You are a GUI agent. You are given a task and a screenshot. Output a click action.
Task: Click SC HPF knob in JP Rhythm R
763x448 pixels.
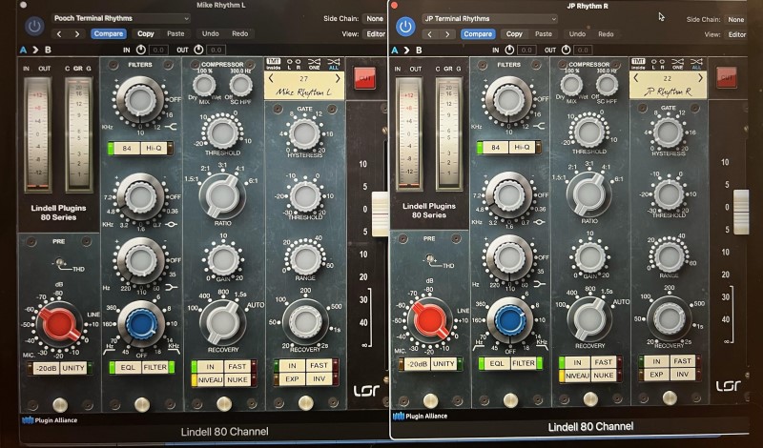[607, 85]
